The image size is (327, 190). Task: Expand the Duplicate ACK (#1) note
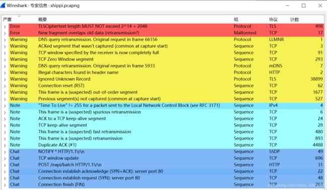[x=5, y=145]
